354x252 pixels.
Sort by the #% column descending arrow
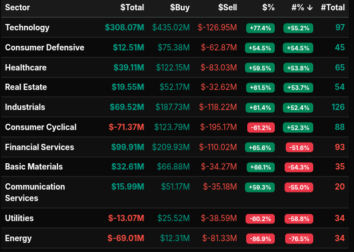(308, 7)
